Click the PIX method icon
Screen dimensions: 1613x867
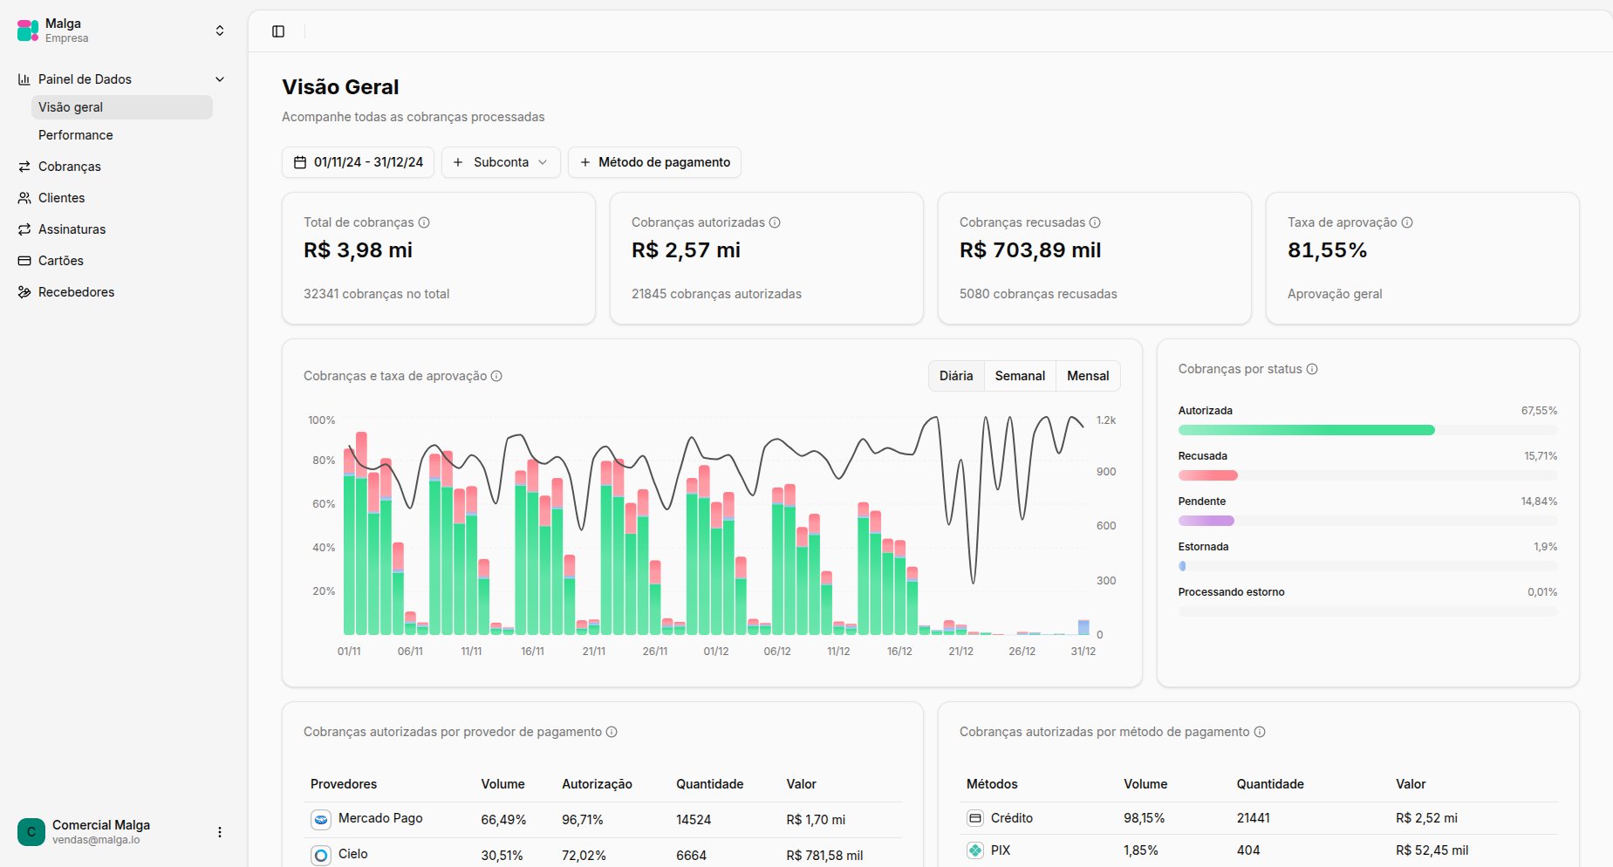[975, 850]
